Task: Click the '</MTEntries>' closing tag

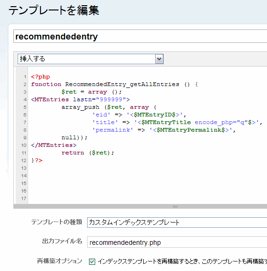Action: [54, 145]
